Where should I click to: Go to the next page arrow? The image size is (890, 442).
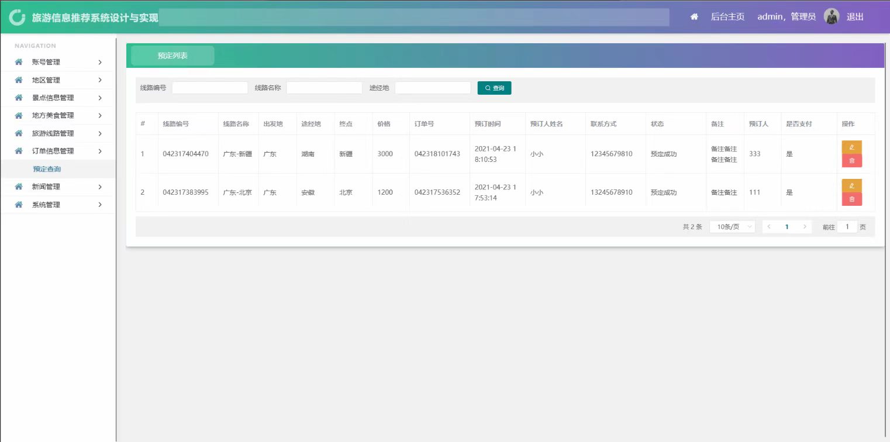pyautogui.click(x=805, y=227)
